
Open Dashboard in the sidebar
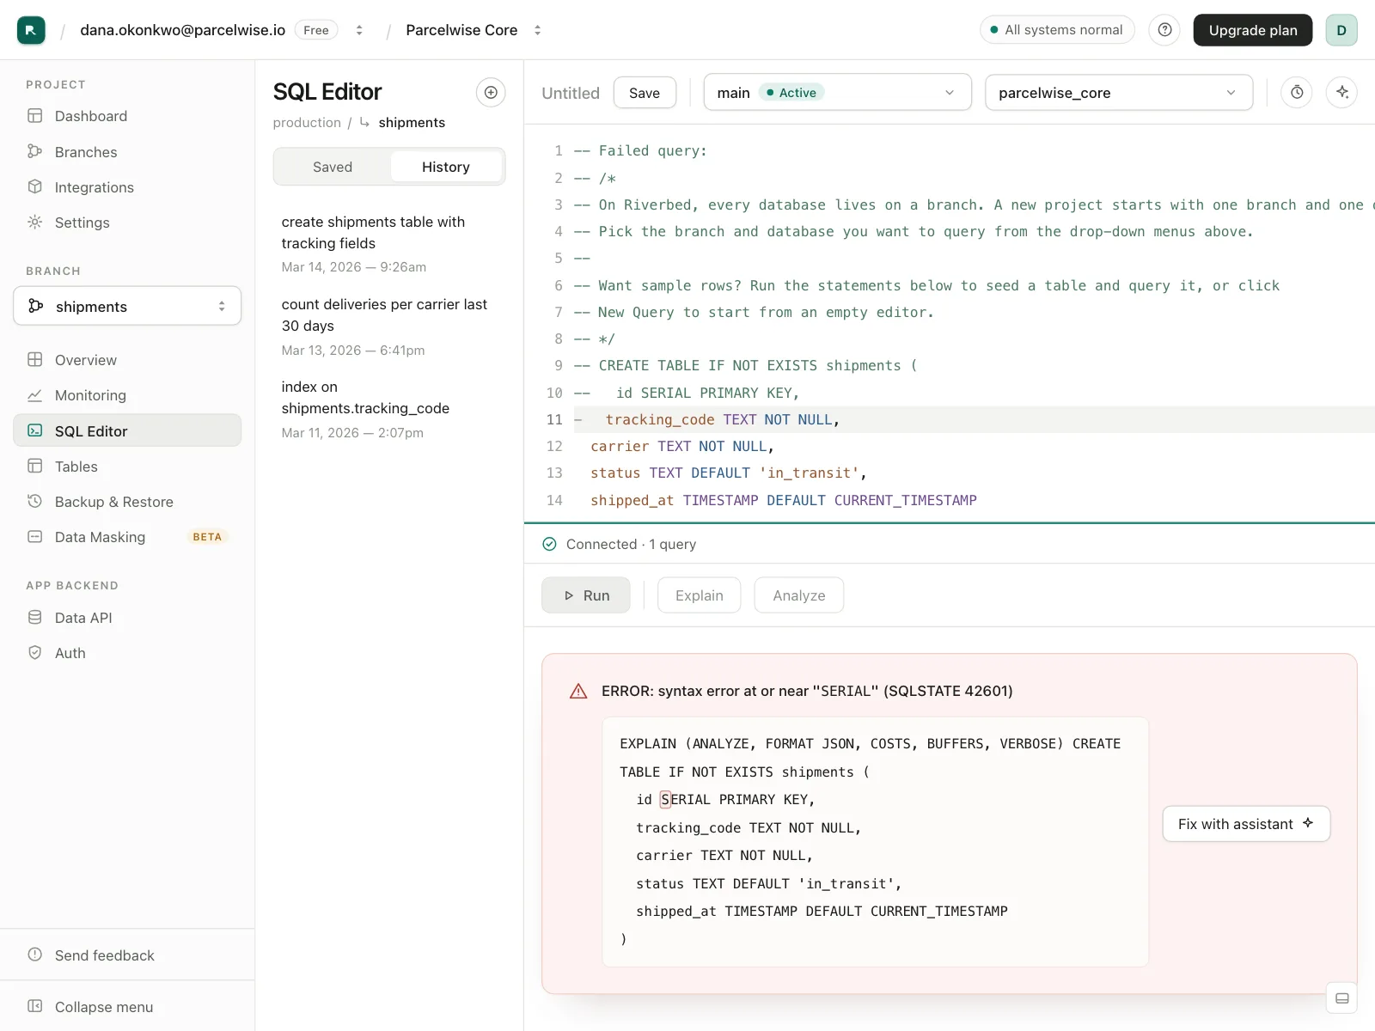127,116
